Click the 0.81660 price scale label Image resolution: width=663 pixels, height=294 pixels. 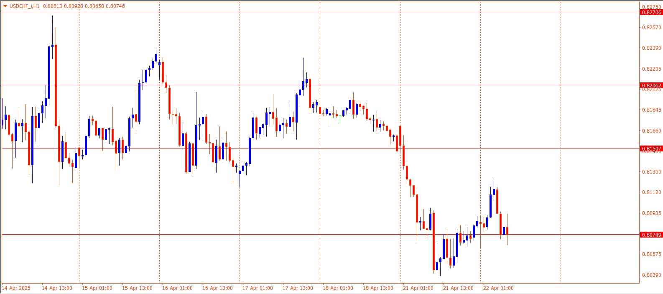pos(651,131)
